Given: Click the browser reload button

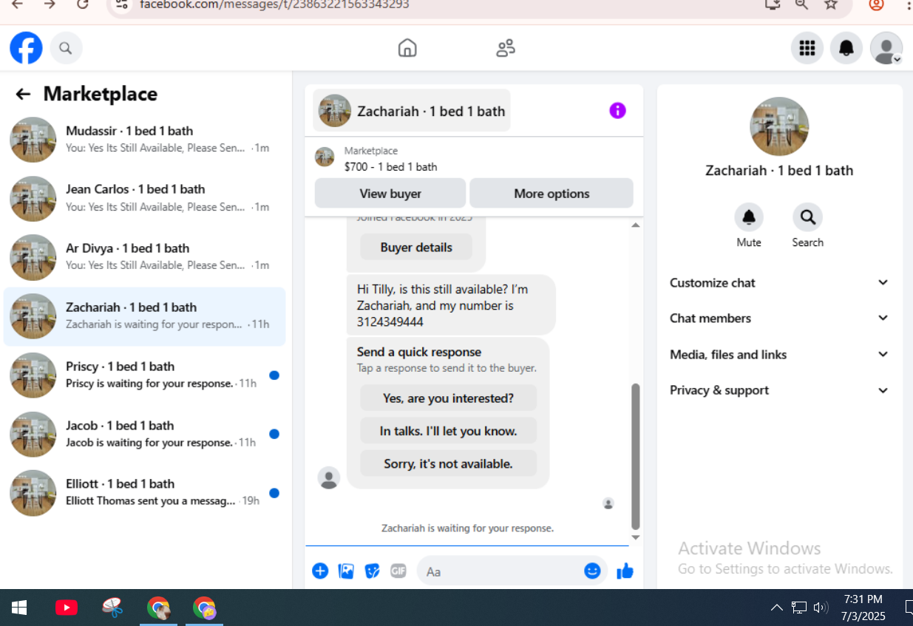Looking at the screenshot, I should [83, 4].
